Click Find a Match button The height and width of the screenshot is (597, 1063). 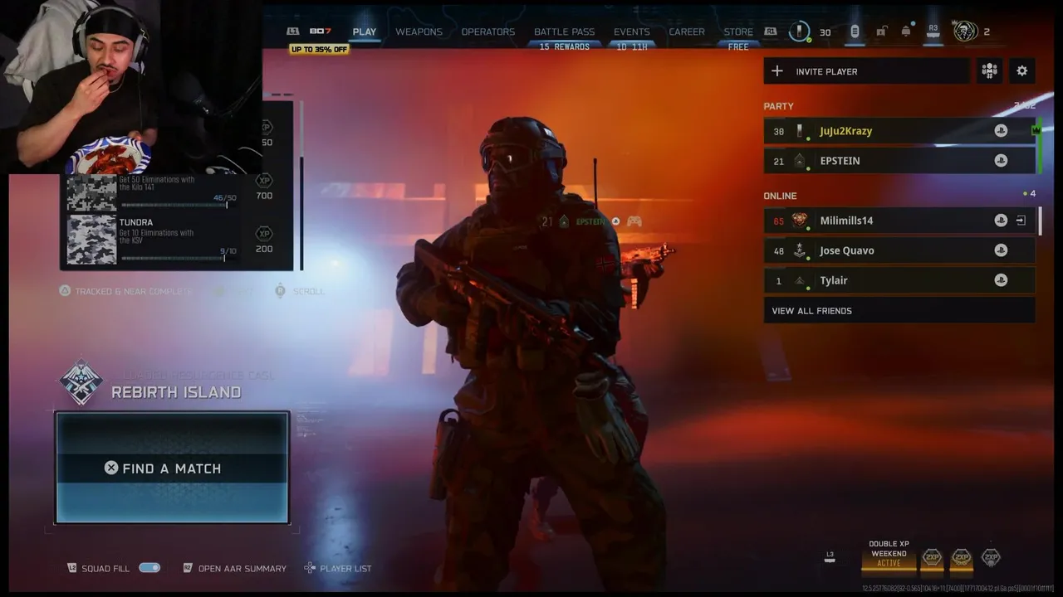[x=172, y=468]
